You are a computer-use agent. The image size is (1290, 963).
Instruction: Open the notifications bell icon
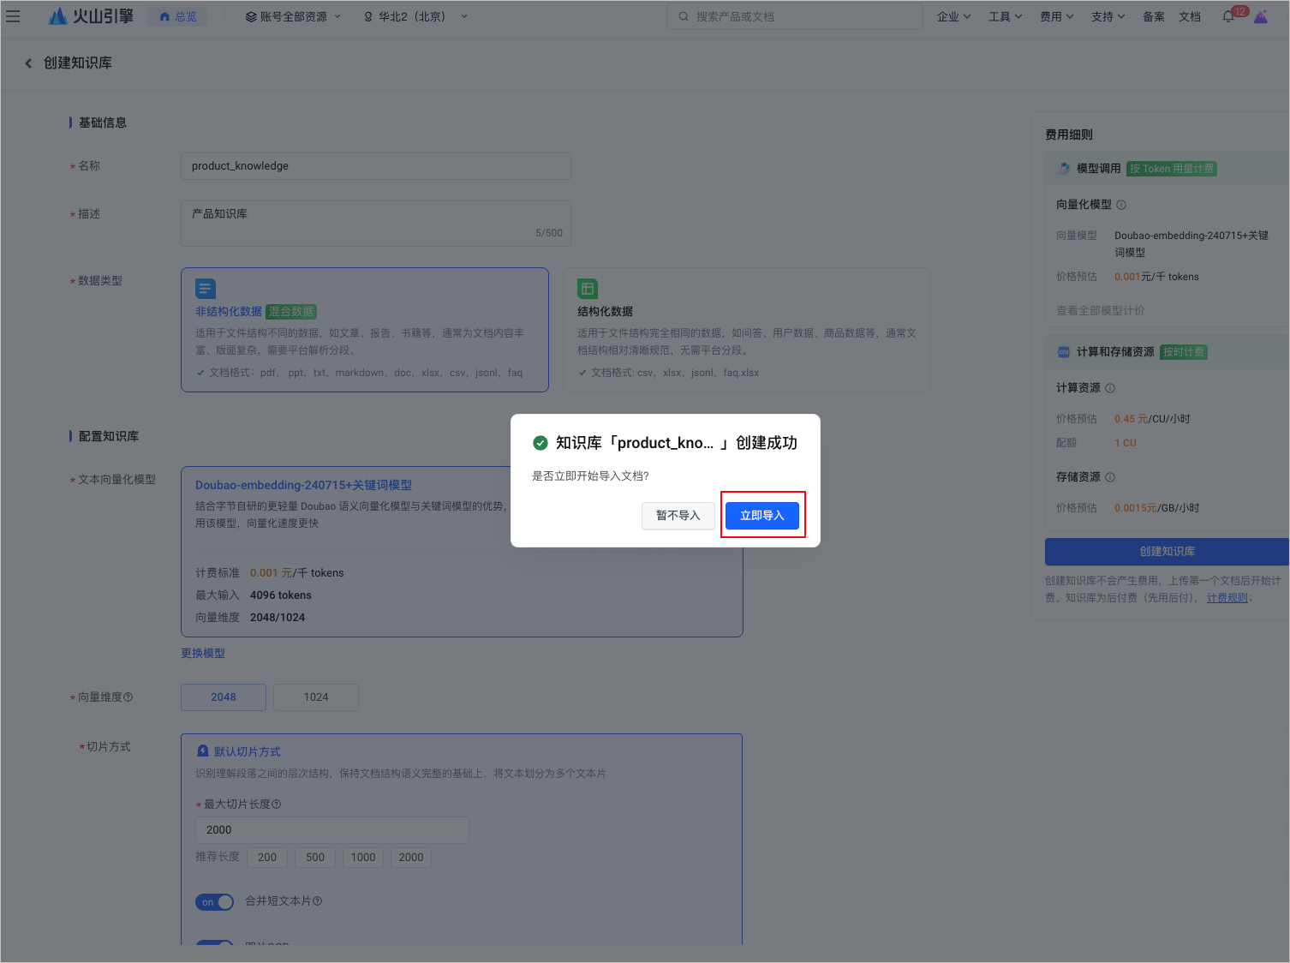[x=1228, y=16]
